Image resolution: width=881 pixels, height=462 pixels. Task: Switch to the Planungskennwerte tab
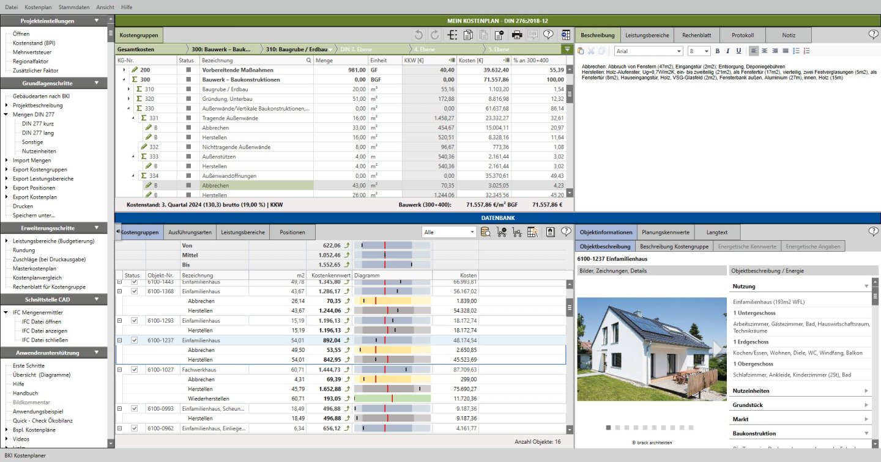tap(666, 232)
